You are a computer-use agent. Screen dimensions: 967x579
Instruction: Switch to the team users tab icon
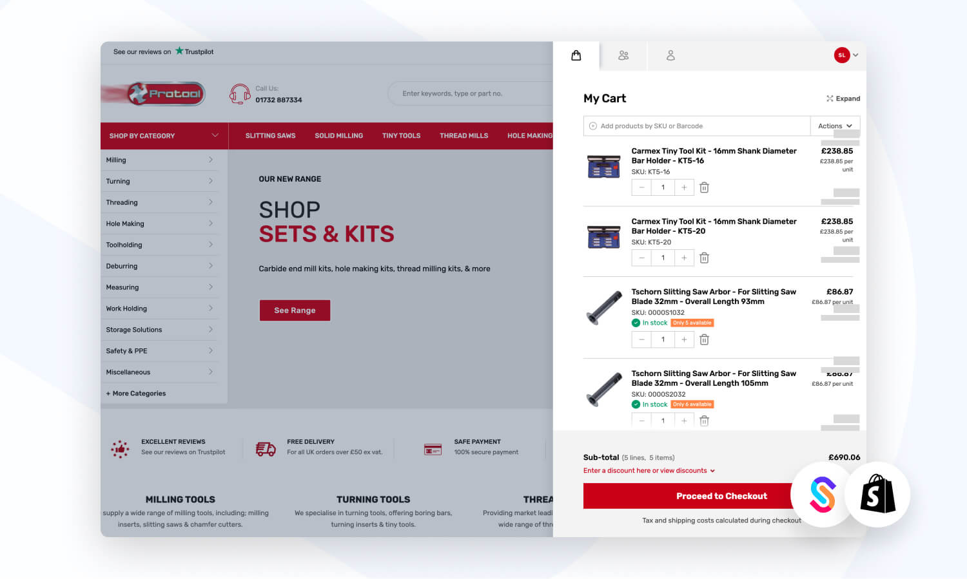pos(623,55)
